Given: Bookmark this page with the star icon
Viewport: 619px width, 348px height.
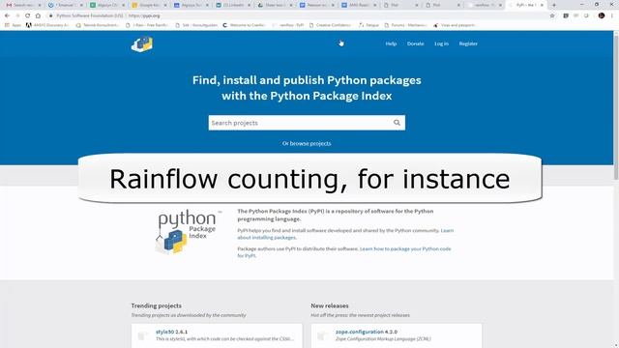Looking at the screenshot, I should click(x=552, y=15).
